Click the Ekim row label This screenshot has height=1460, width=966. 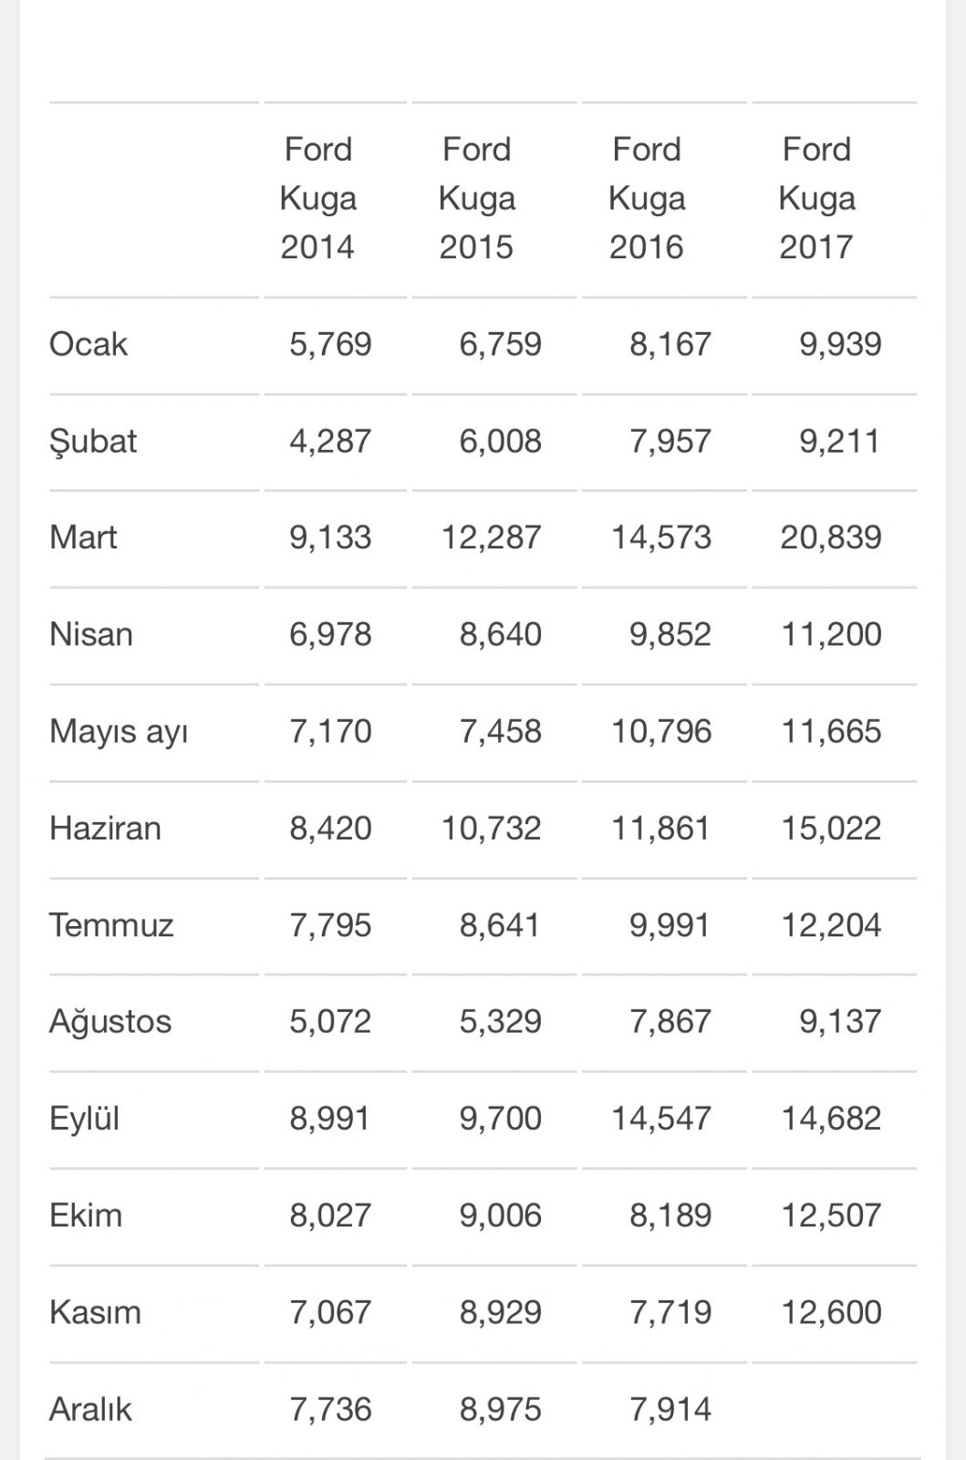(85, 1215)
